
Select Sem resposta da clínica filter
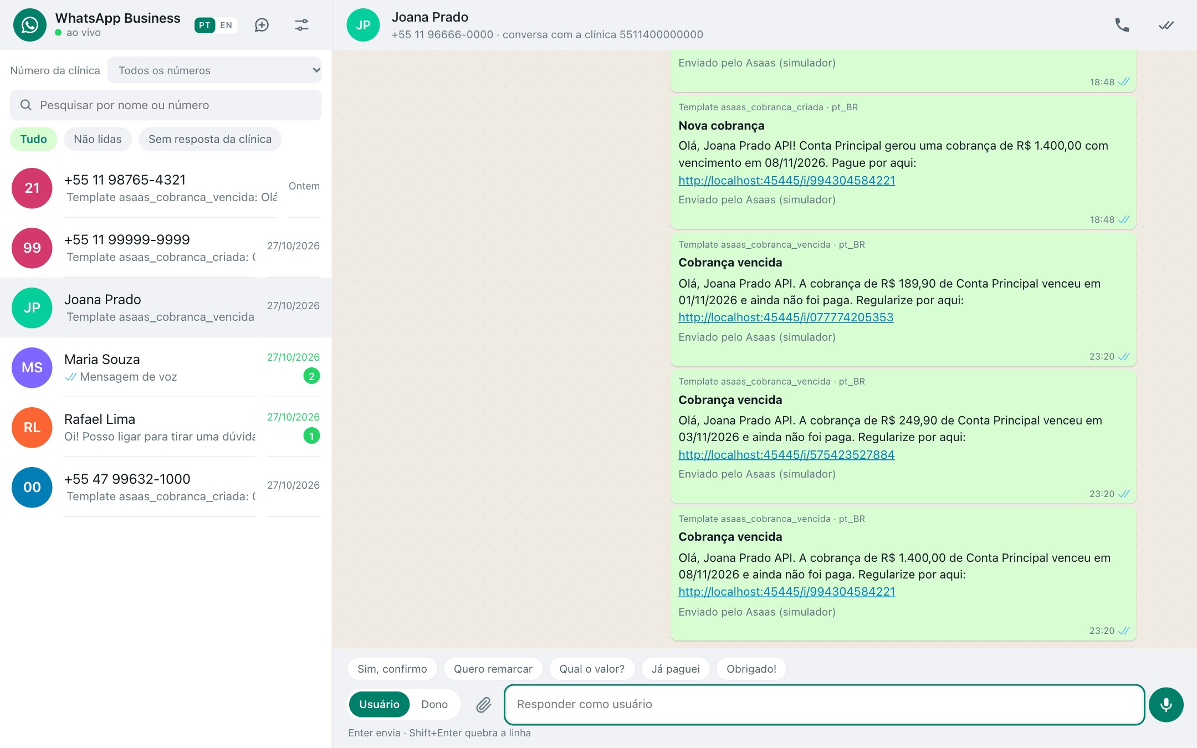pyautogui.click(x=210, y=139)
